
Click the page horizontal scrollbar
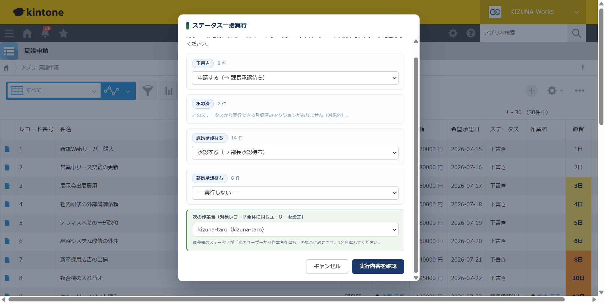tap(286, 300)
